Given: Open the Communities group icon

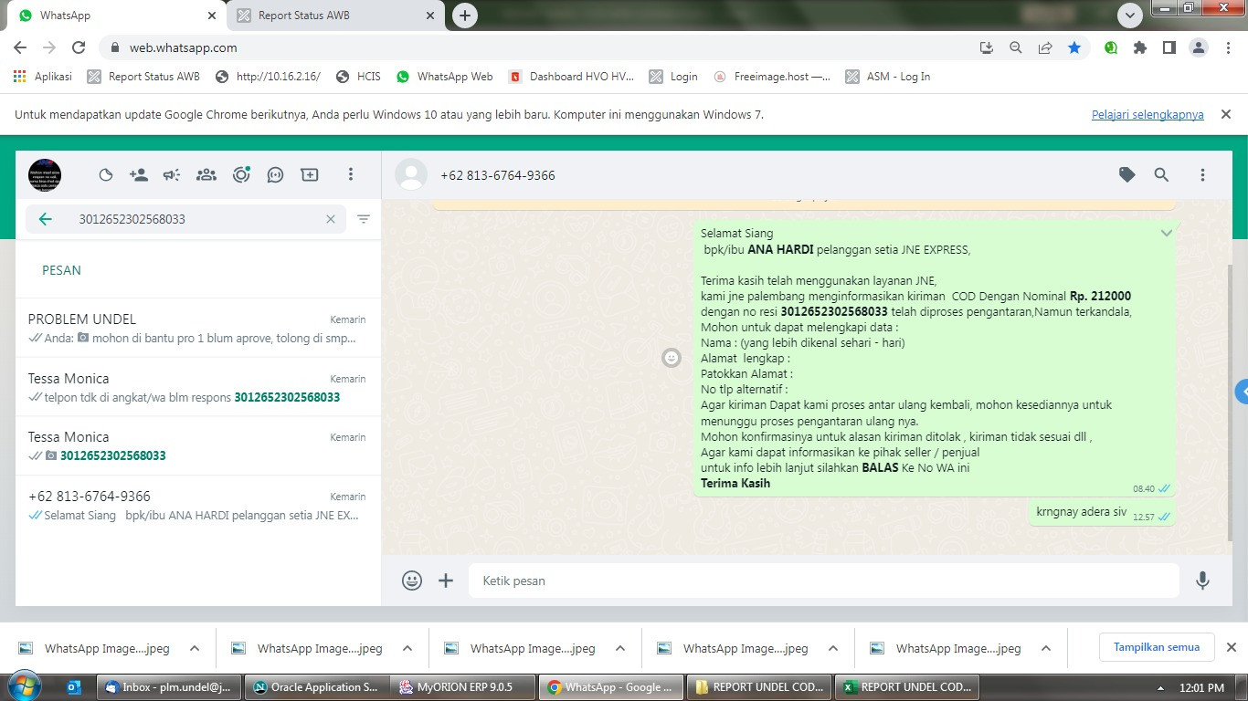Looking at the screenshot, I should coord(206,175).
